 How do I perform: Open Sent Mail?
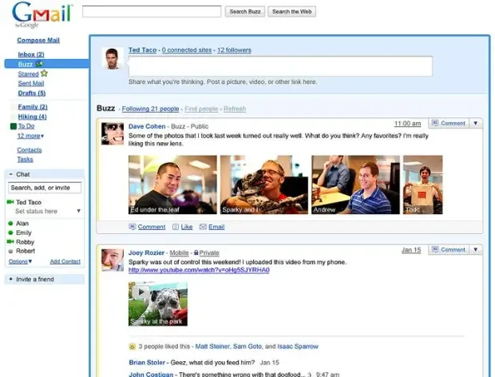31,83
